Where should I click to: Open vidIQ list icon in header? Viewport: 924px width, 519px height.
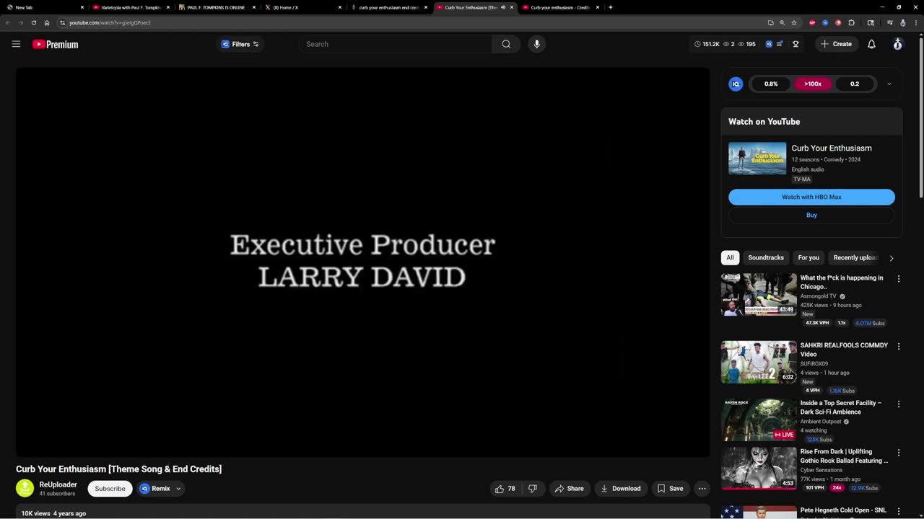click(x=780, y=44)
